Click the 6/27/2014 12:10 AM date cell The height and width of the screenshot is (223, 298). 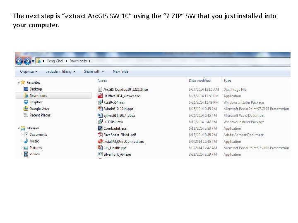coord(204,90)
